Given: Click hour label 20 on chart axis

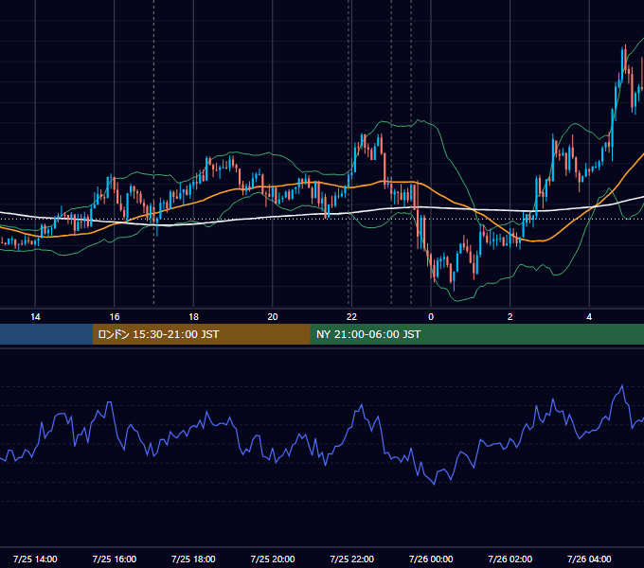Looking at the screenshot, I should point(273,317).
